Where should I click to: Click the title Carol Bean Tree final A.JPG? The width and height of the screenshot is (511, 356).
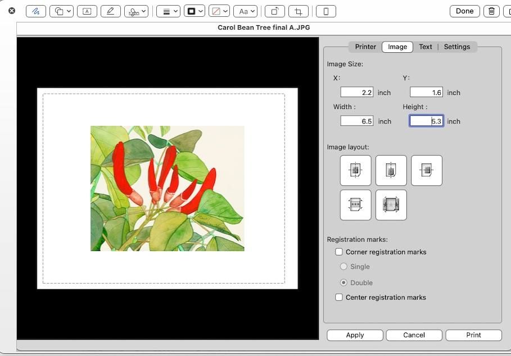tap(264, 28)
